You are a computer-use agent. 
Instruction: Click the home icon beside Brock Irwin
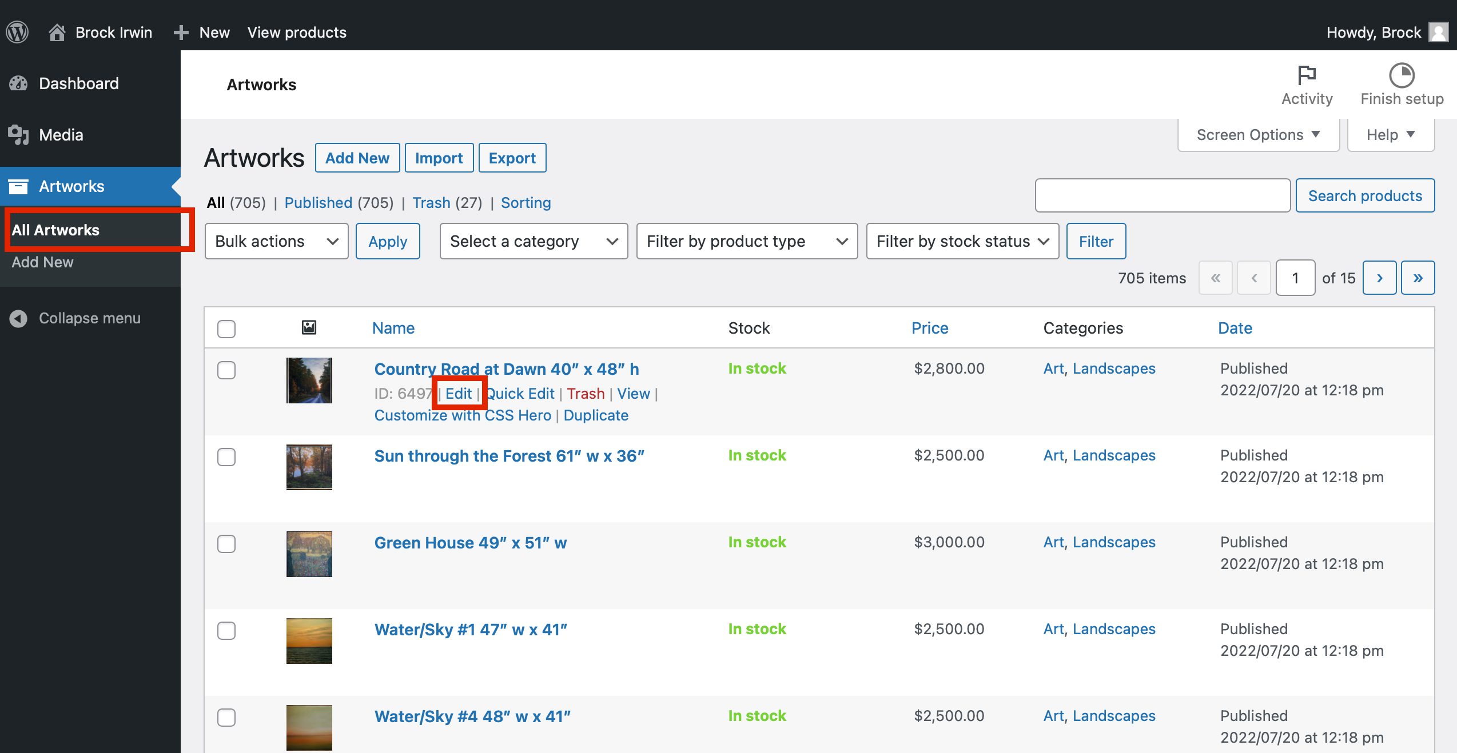(x=57, y=32)
